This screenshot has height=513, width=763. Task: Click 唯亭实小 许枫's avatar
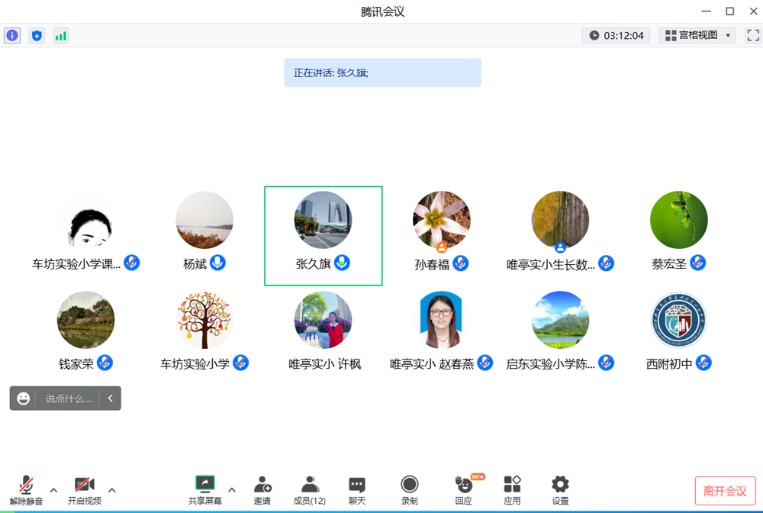(x=323, y=320)
